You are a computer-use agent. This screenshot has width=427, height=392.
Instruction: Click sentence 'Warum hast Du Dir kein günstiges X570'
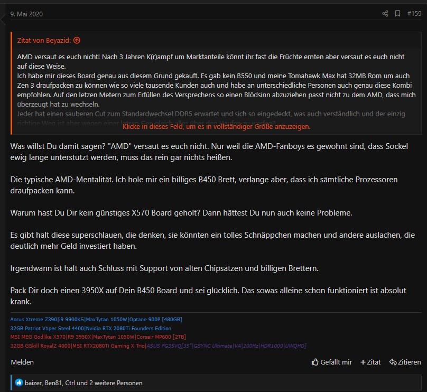[x=181, y=213]
